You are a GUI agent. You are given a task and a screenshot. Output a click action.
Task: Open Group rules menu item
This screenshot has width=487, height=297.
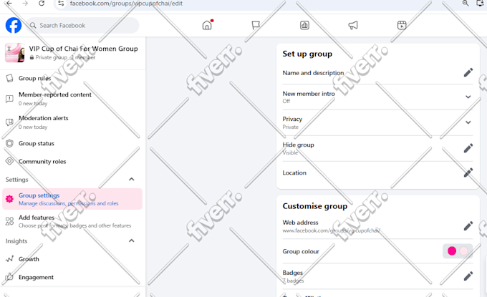pyautogui.click(x=72, y=78)
